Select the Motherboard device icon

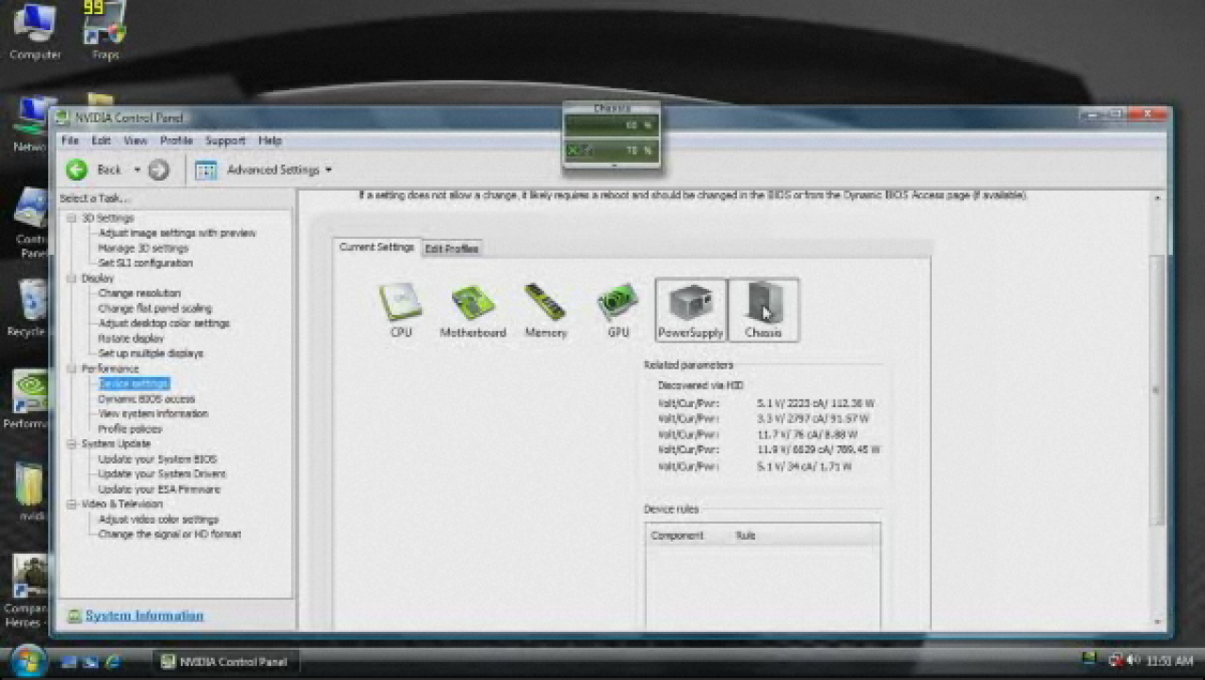(473, 310)
